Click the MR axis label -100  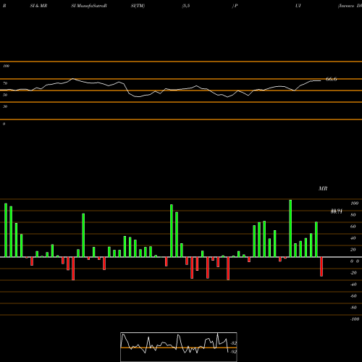coord(354,319)
